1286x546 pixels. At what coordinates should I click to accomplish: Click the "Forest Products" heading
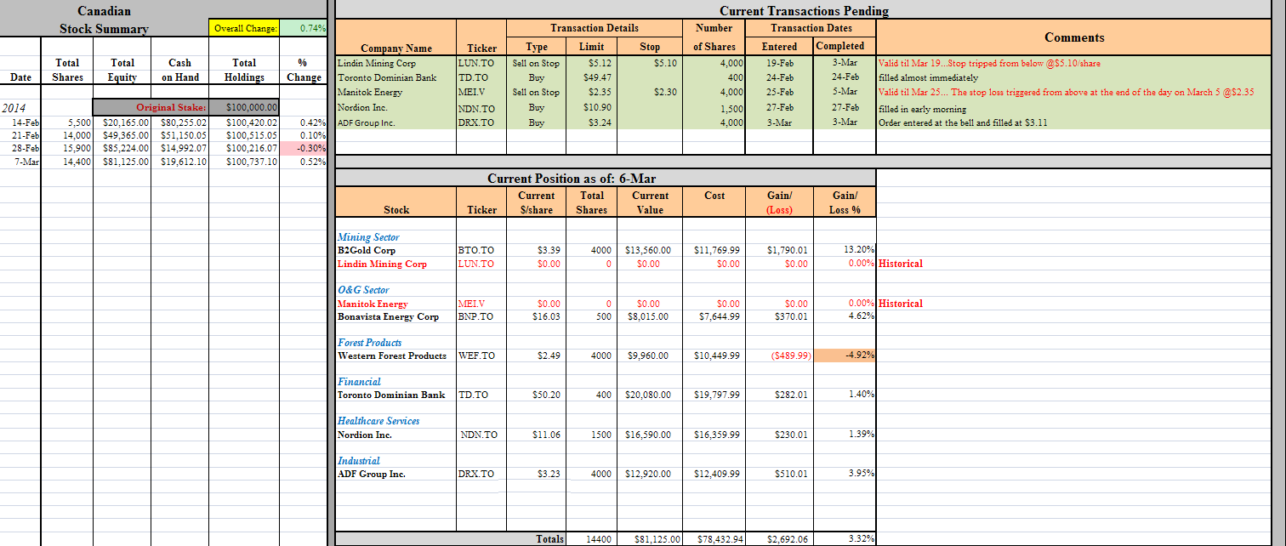coord(370,343)
